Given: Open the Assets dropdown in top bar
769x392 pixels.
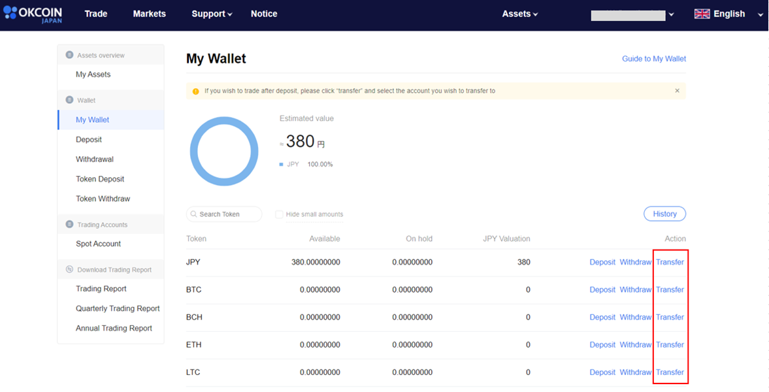Looking at the screenshot, I should tap(520, 14).
